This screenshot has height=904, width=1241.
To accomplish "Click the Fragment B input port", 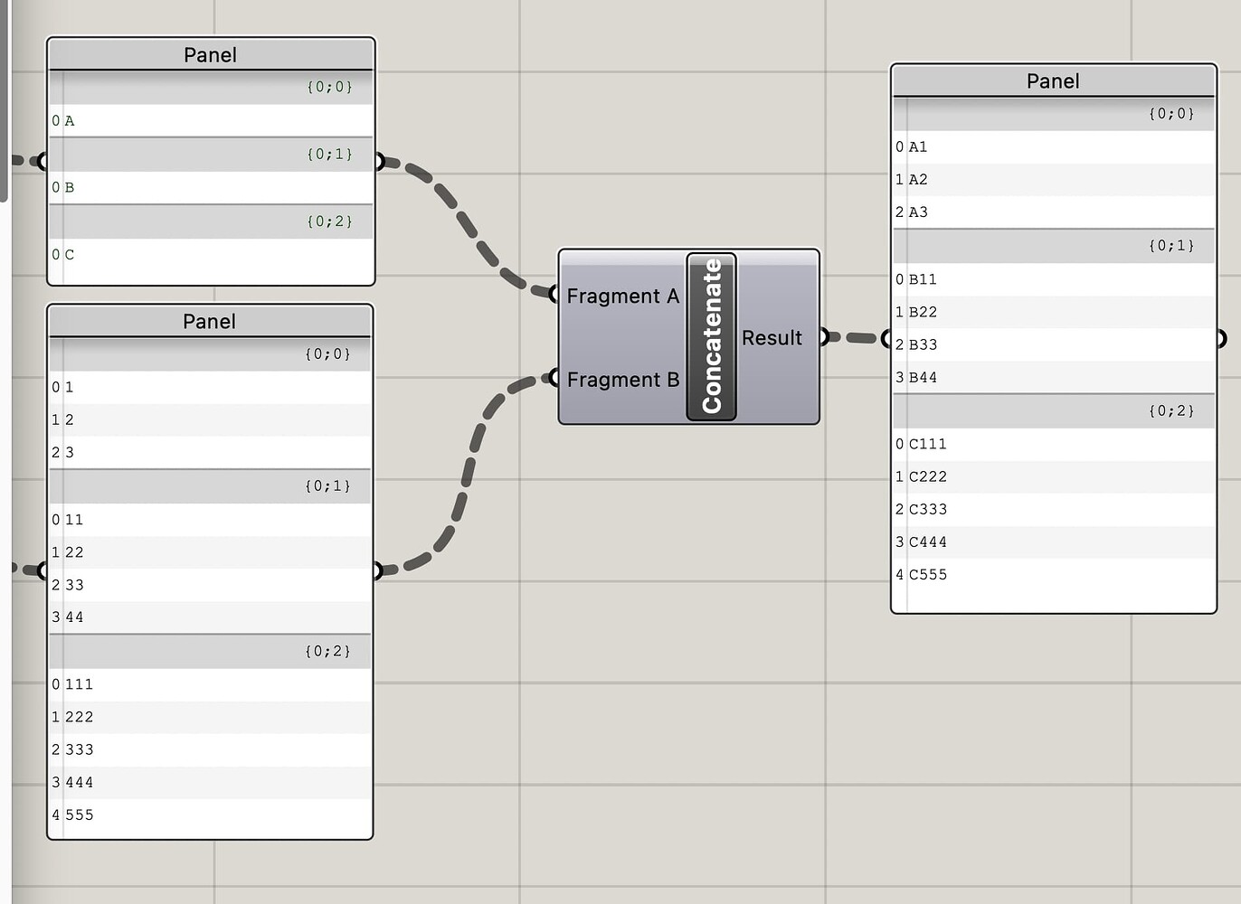I will click(554, 380).
